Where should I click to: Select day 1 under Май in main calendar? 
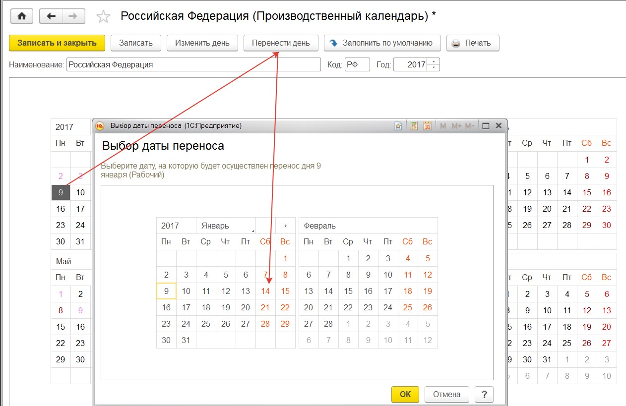tap(61, 294)
